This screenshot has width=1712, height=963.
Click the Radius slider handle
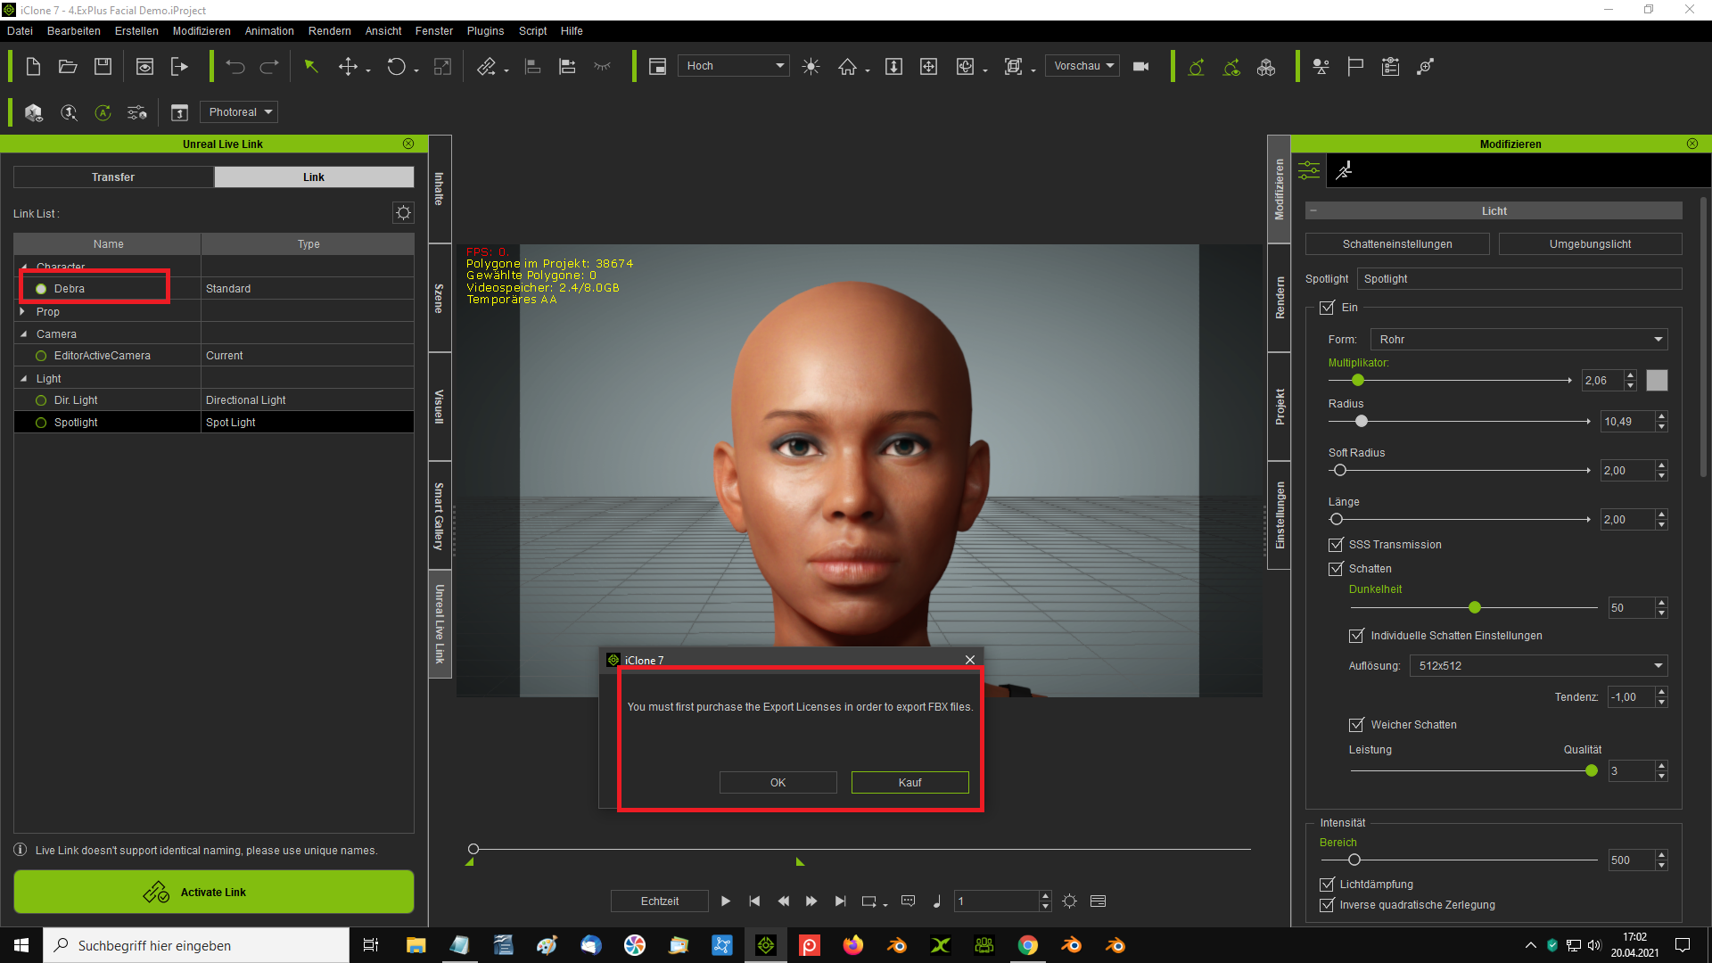[1362, 422]
